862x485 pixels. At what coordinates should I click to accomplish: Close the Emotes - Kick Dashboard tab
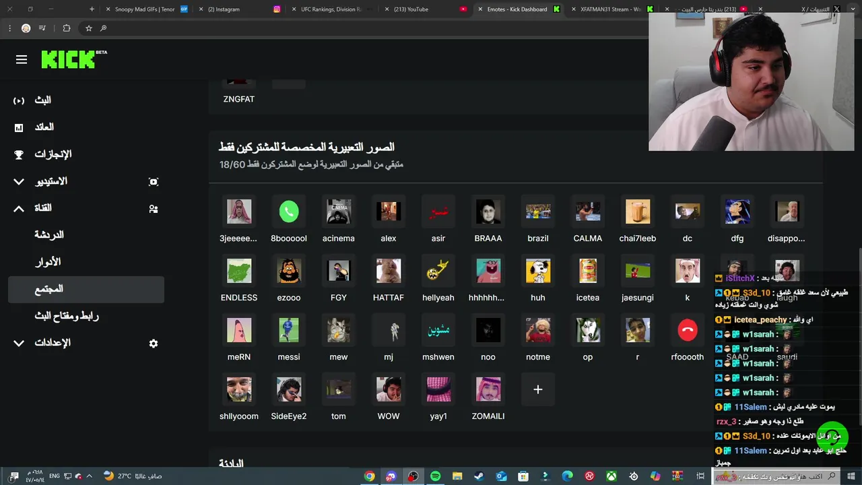click(x=480, y=9)
